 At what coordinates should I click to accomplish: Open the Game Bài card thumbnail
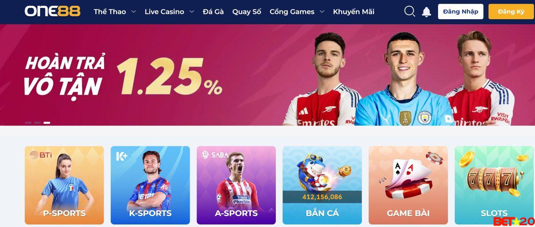pos(408,185)
